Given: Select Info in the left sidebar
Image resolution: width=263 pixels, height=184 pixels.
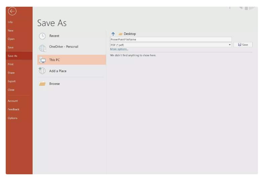Looking at the screenshot, I should point(10,22).
